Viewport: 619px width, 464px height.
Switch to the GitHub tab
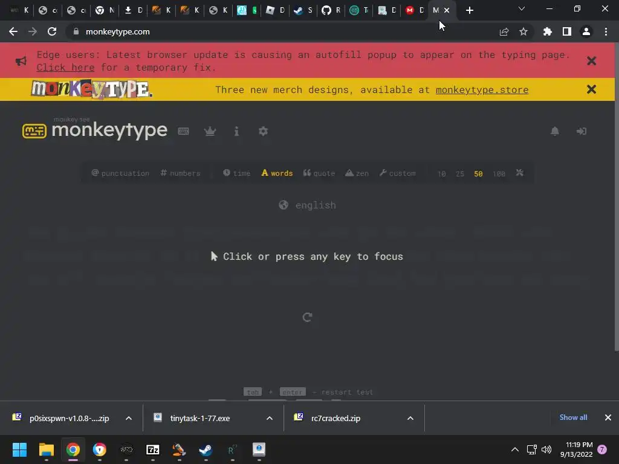point(331,10)
